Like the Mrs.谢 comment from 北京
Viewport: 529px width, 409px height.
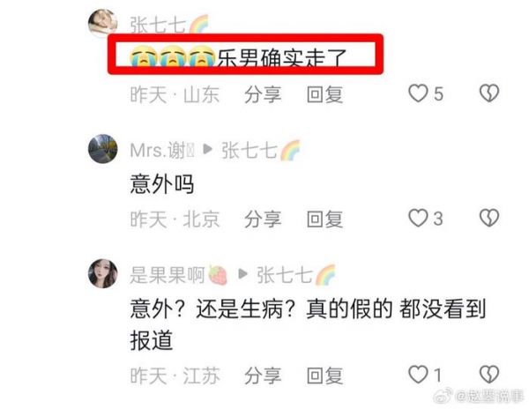[x=418, y=218]
